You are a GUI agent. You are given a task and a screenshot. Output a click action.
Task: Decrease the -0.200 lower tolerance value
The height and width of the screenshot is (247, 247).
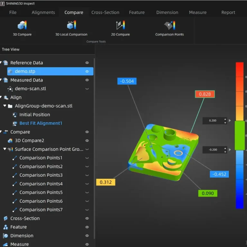(225, 152)
